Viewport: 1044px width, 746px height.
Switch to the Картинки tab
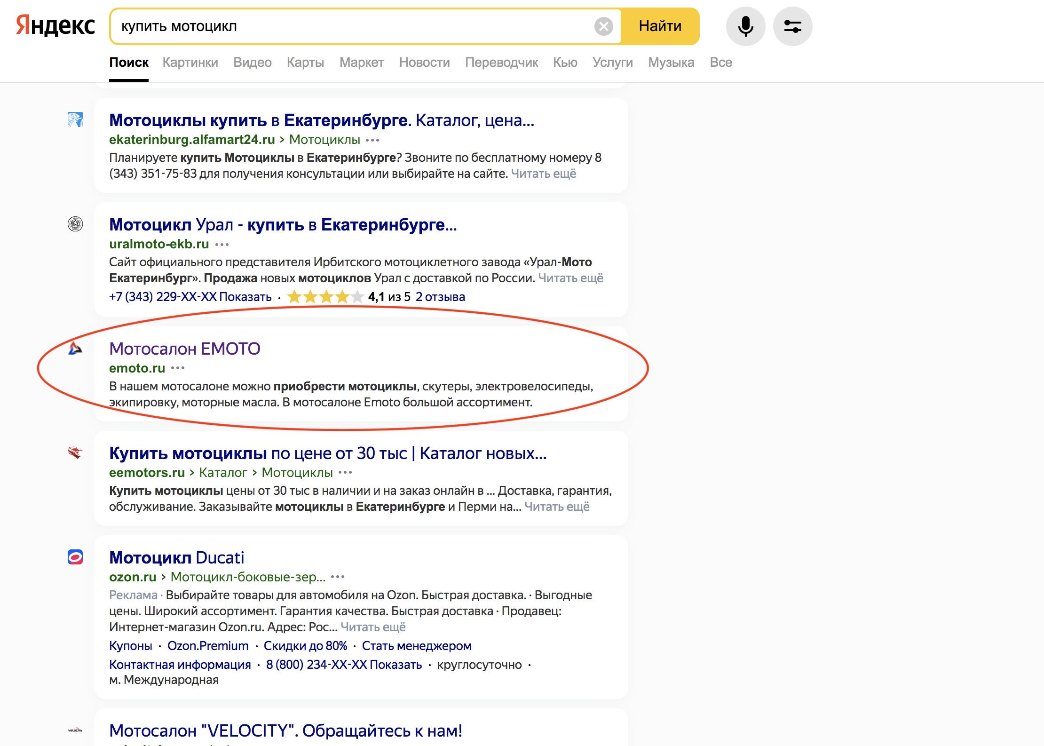[190, 63]
